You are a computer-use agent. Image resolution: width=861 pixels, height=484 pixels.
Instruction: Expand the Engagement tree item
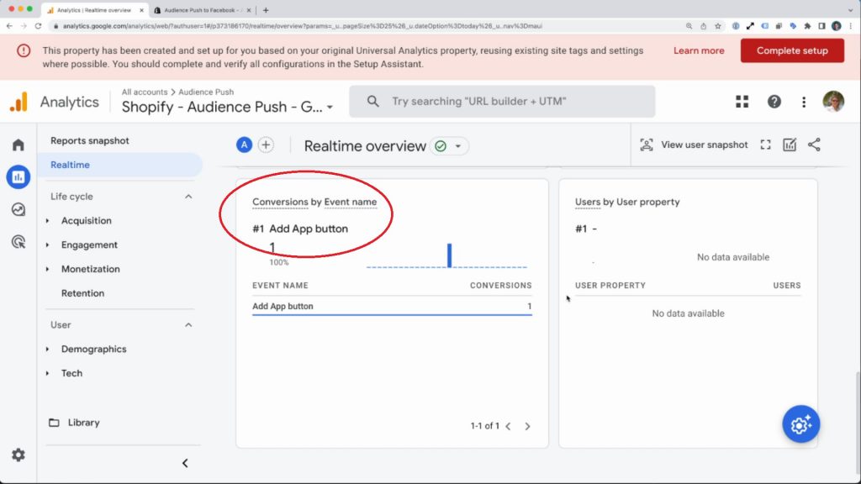(47, 245)
